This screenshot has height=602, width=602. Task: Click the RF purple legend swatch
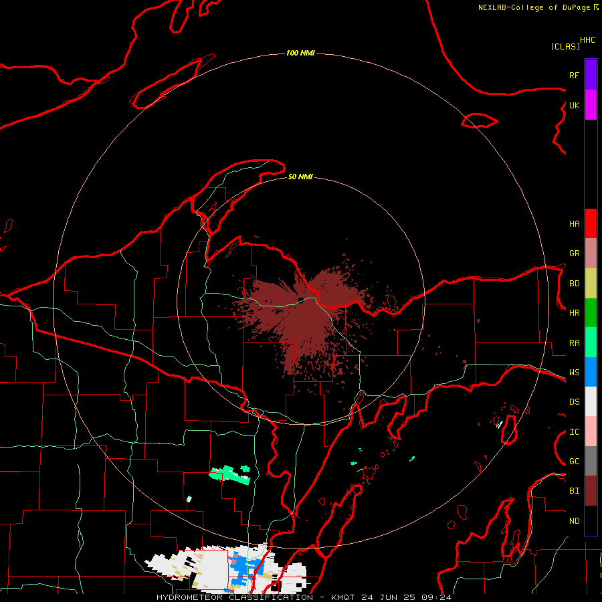pyautogui.click(x=591, y=75)
